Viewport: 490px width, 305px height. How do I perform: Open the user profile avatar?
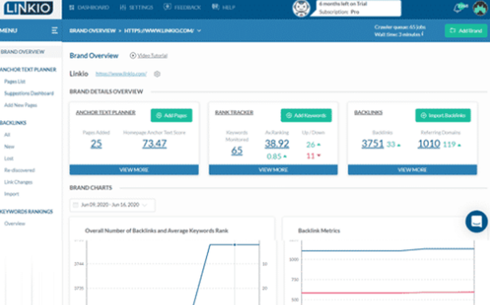(480, 8)
